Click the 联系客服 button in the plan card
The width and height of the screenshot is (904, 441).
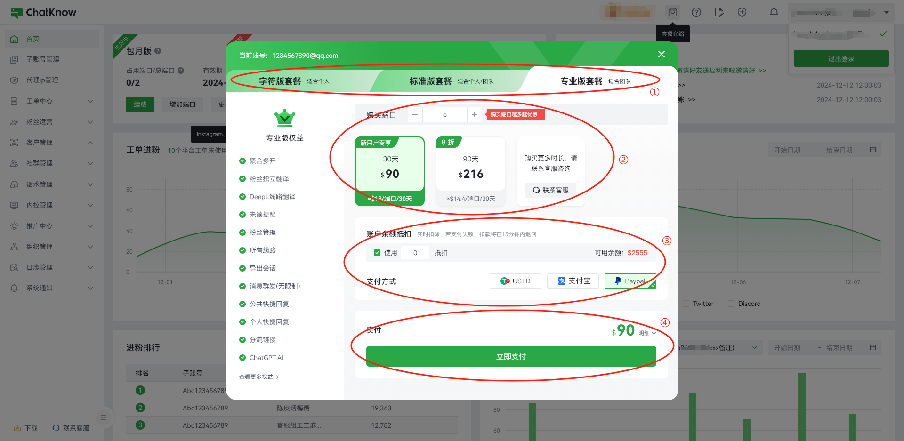point(550,190)
